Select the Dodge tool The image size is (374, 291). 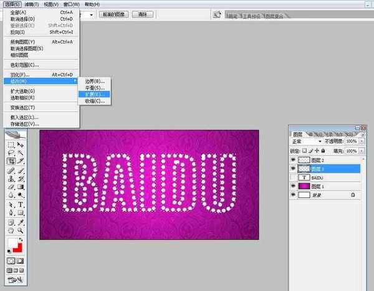tap(21, 195)
